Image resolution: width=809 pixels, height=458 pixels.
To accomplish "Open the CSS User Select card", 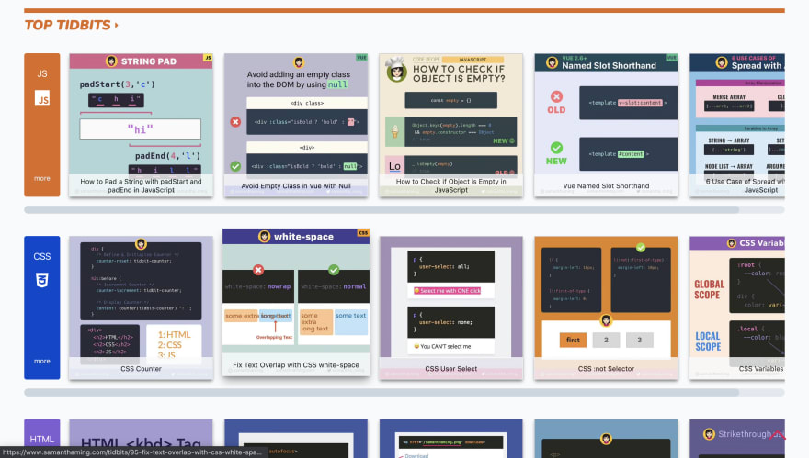I will click(x=451, y=308).
